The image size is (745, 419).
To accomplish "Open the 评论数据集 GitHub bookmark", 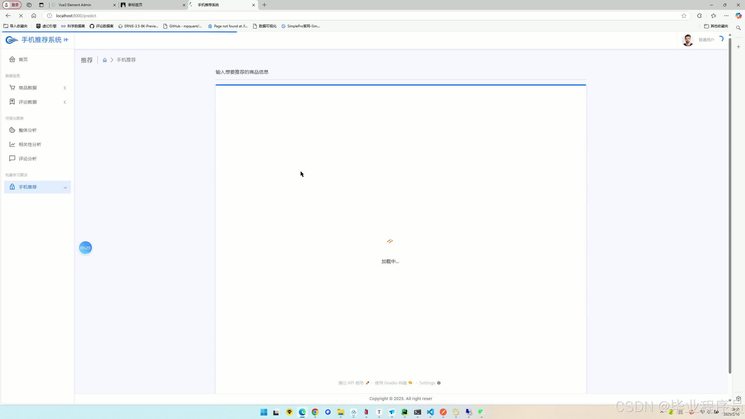I will 102,26.
